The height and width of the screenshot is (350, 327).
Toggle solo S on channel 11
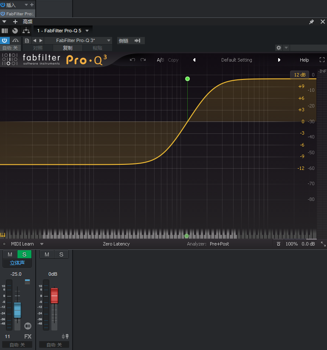coord(24,254)
